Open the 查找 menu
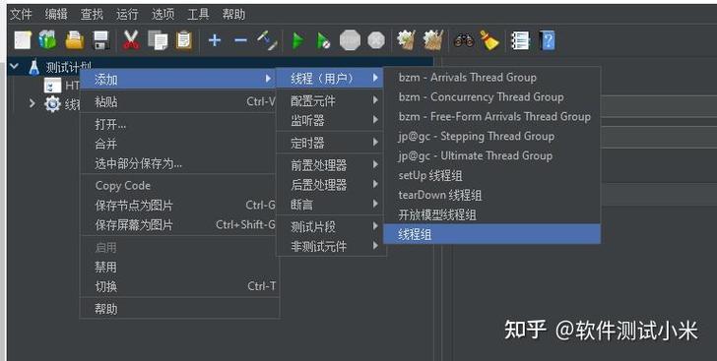The height and width of the screenshot is (361, 717). (x=92, y=14)
